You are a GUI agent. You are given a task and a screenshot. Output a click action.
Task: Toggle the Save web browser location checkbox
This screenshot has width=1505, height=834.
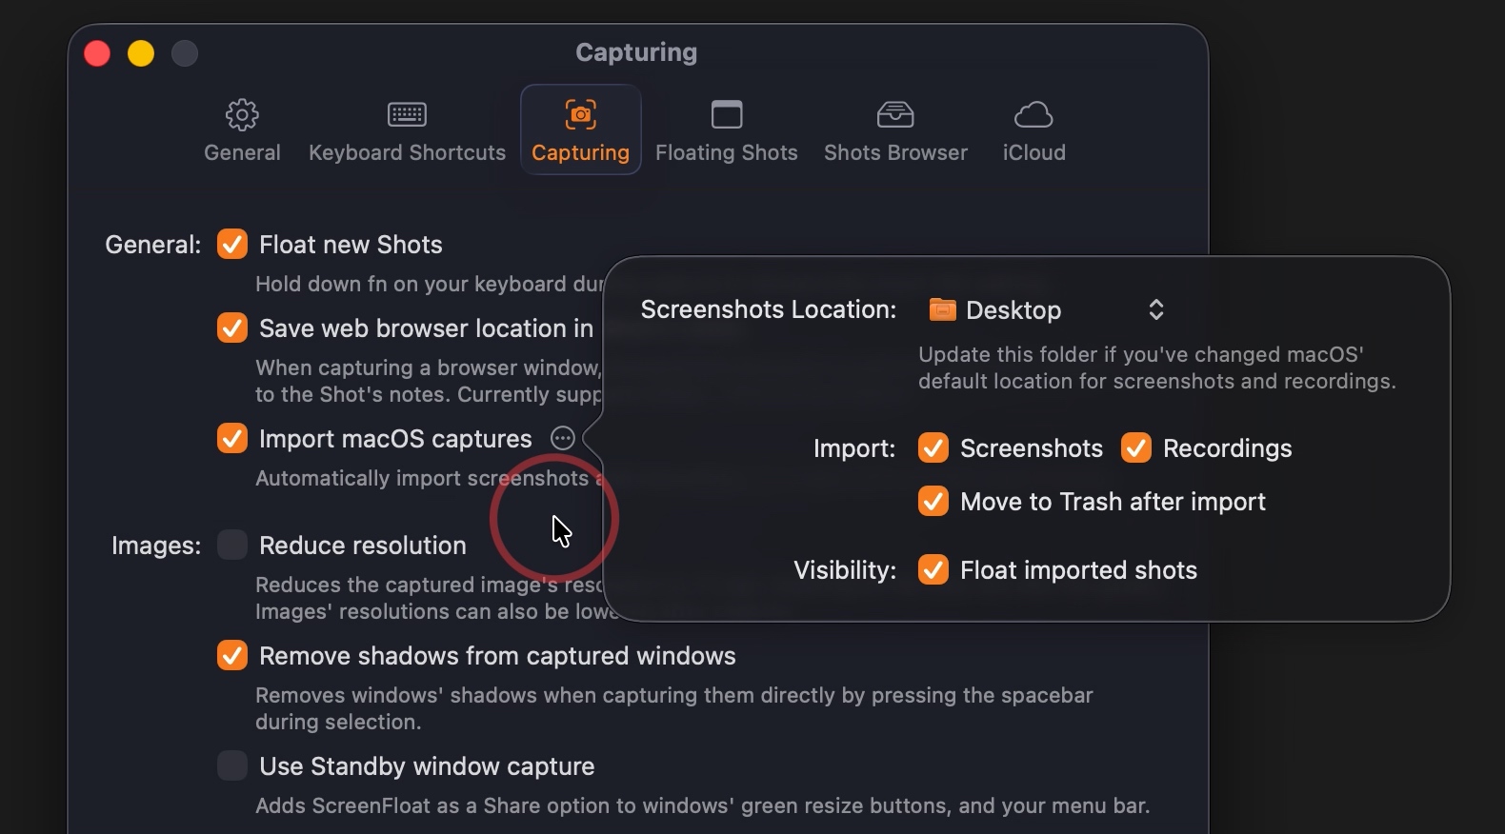(x=232, y=328)
